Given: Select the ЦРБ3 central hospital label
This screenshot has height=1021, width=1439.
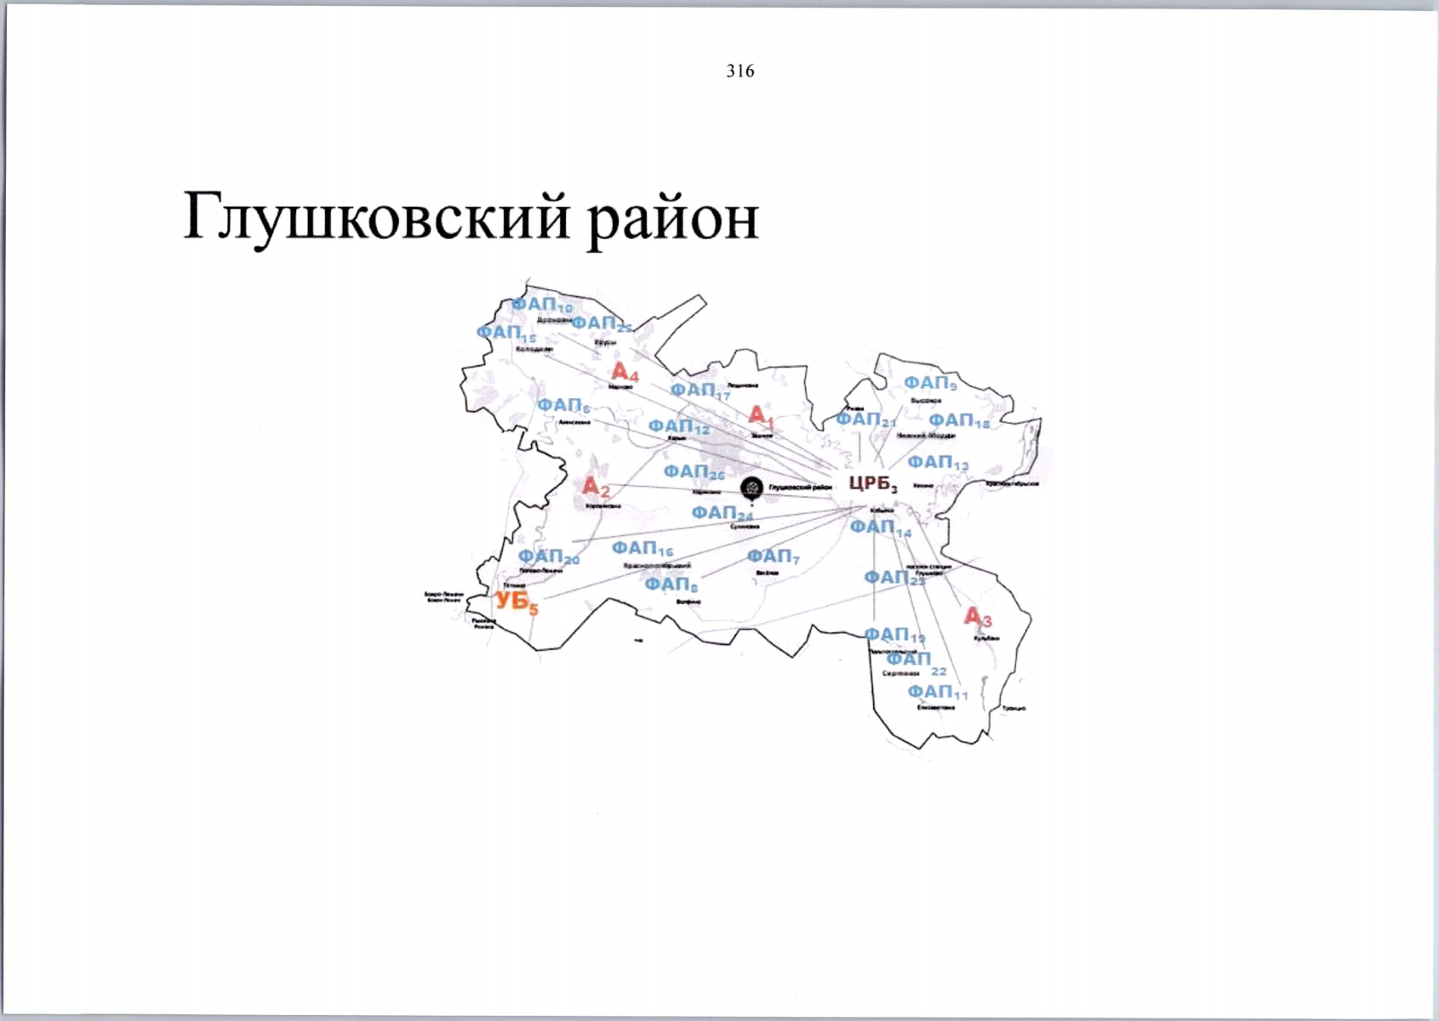Looking at the screenshot, I should point(873,484).
